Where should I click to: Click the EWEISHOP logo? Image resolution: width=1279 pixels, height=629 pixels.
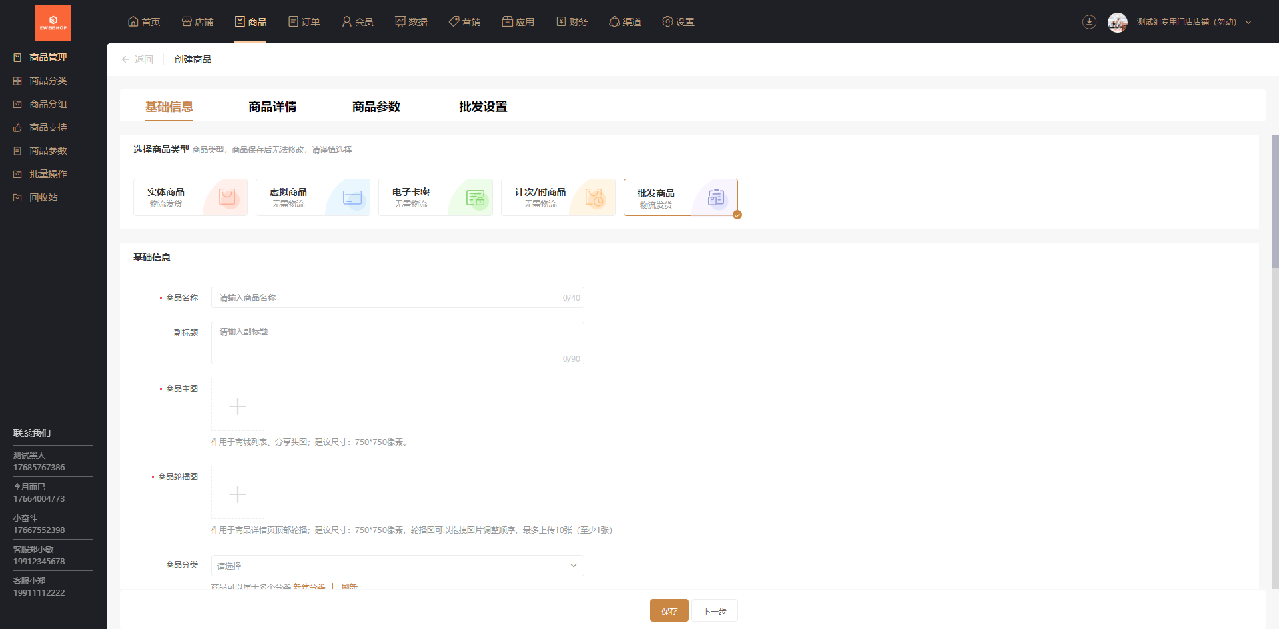(x=53, y=22)
